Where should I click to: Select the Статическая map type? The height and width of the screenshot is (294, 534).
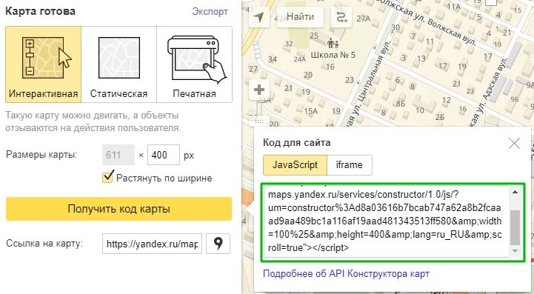119,64
